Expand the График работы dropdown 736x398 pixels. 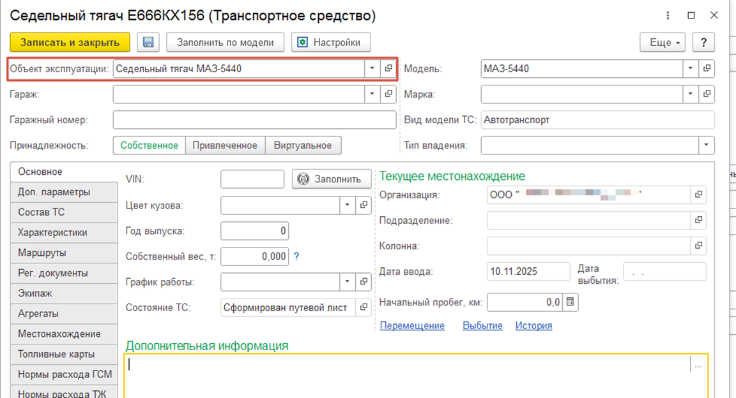coord(348,282)
